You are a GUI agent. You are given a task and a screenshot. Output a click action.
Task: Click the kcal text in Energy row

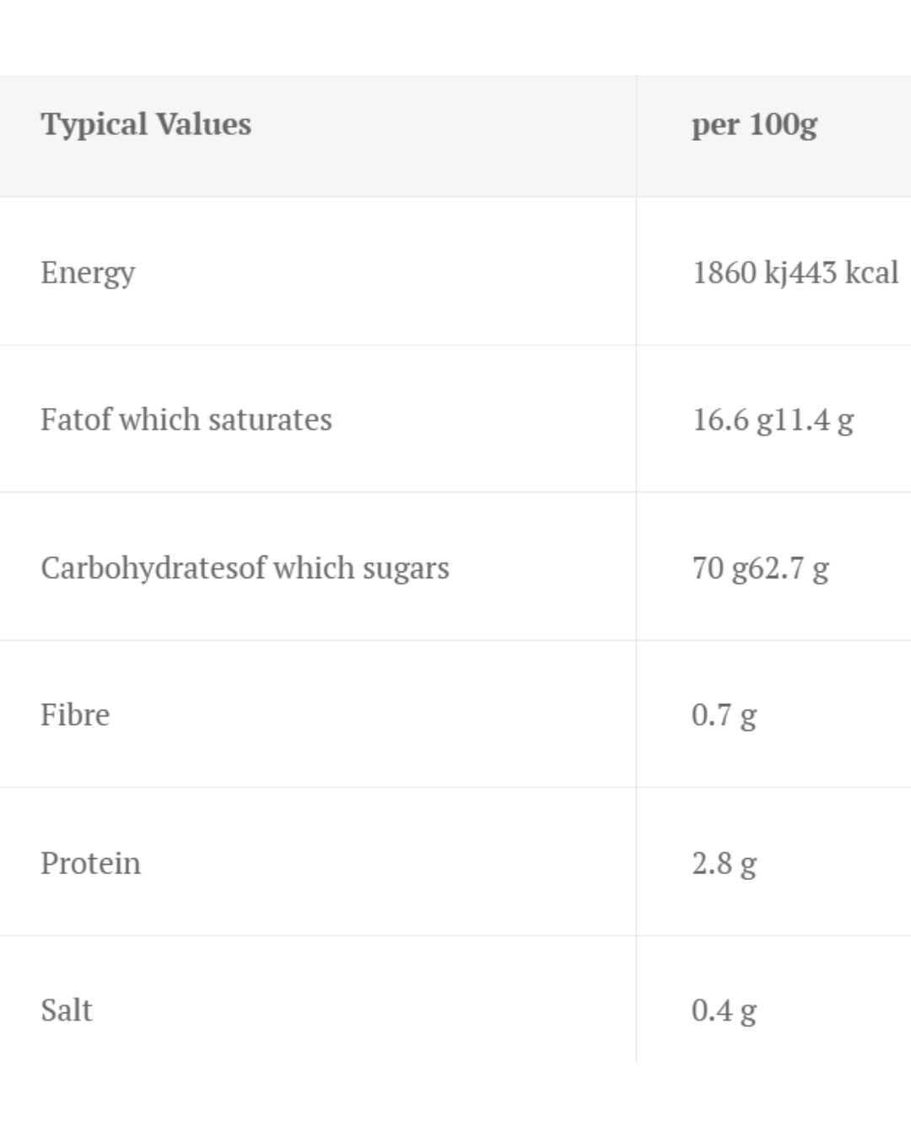point(871,272)
